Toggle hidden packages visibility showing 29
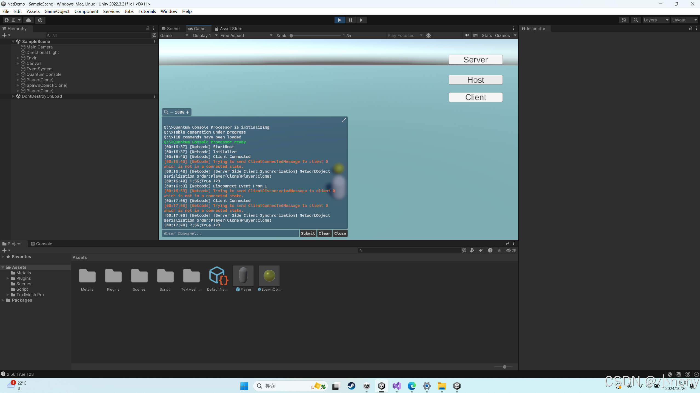This screenshot has height=393, width=700. point(511,250)
